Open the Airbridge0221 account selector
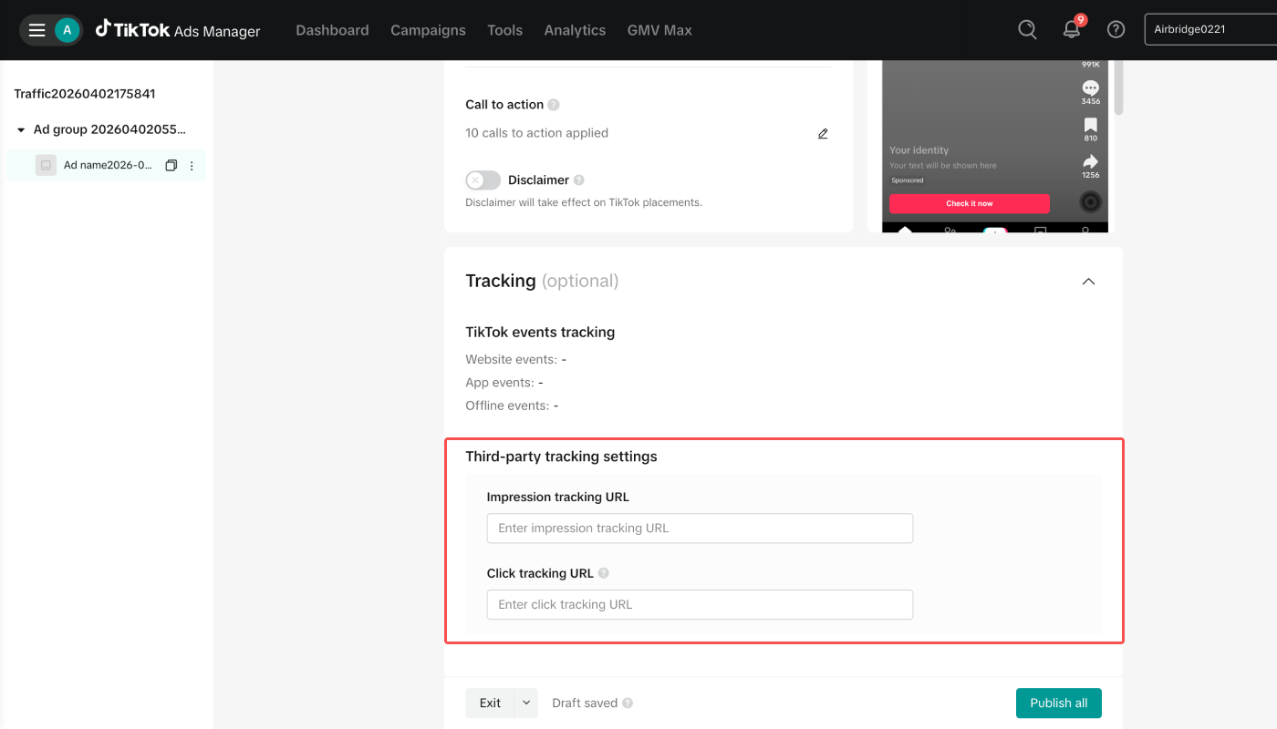This screenshot has width=1277, height=729. [x=1210, y=29]
